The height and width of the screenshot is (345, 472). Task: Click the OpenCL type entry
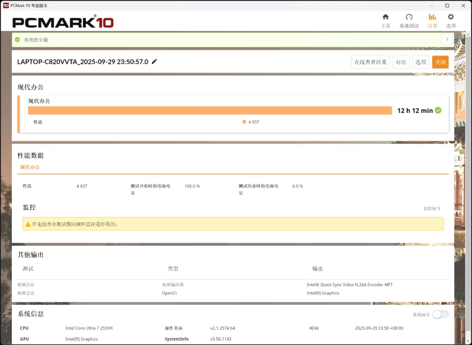pyautogui.click(x=170, y=293)
